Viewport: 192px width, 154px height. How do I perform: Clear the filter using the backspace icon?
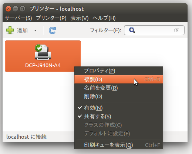point(176,30)
